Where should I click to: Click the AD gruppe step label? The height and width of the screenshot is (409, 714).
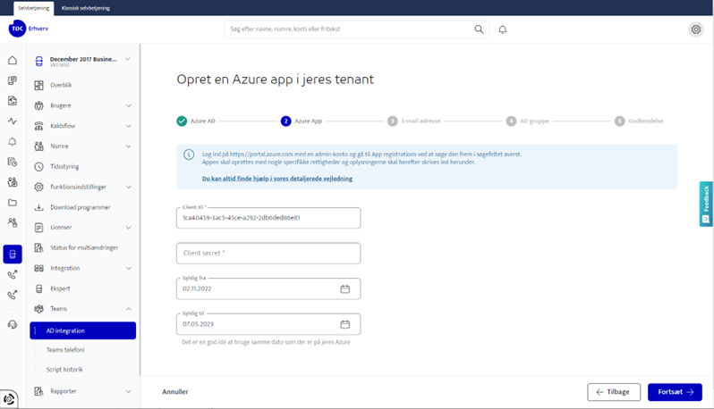coord(534,121)
